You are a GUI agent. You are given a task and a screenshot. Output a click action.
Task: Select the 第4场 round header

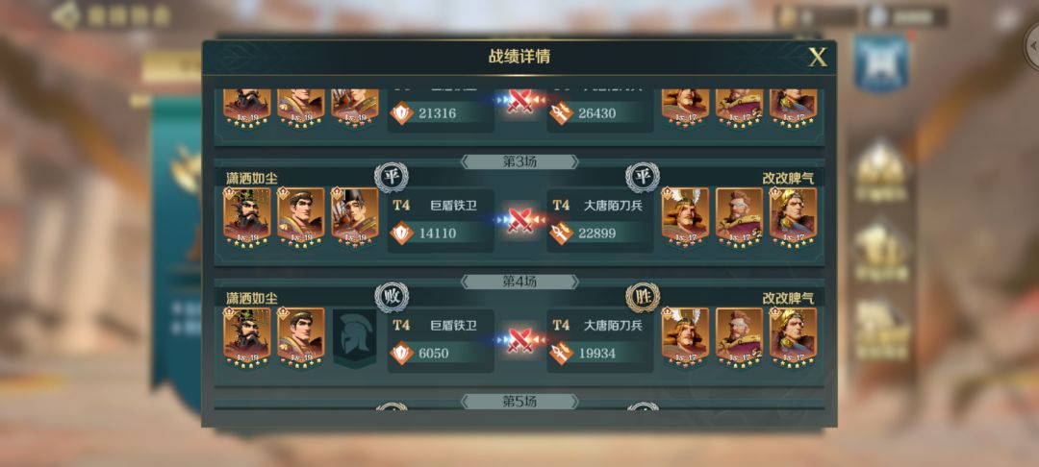[519, 282]
